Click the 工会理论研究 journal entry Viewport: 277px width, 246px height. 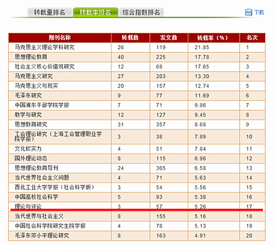[58, 136]
